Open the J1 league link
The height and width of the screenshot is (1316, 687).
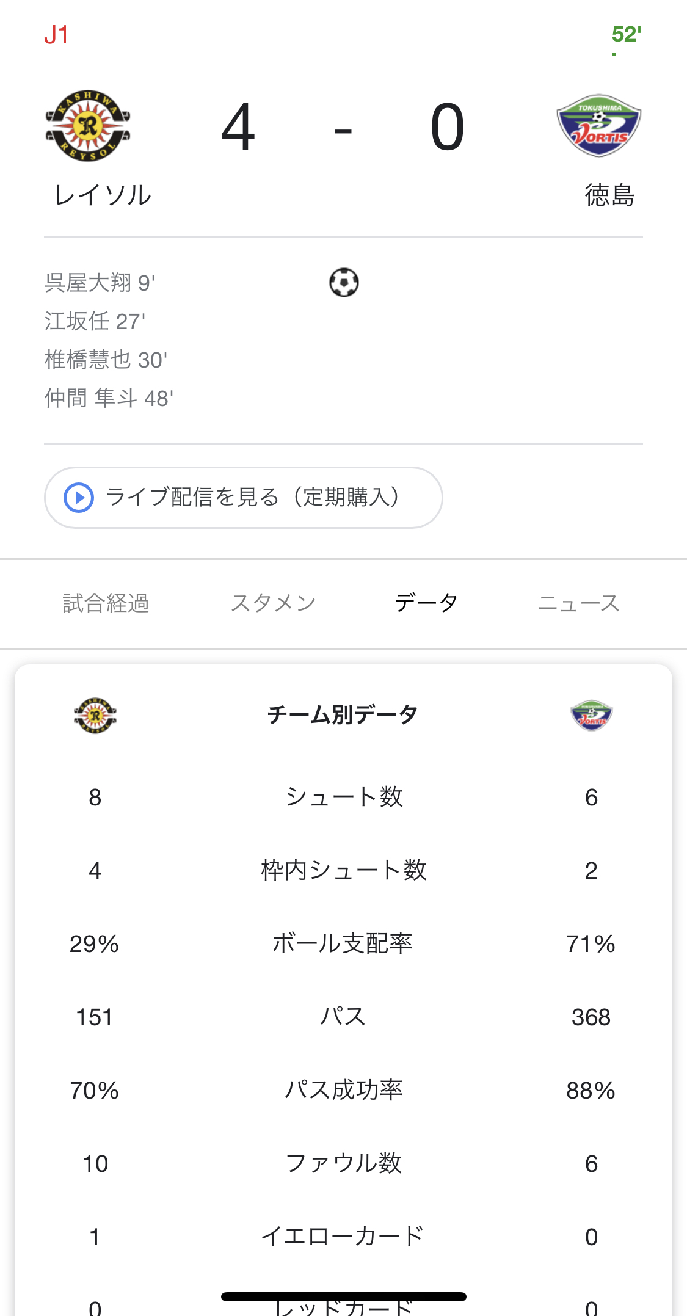point(56,35)
